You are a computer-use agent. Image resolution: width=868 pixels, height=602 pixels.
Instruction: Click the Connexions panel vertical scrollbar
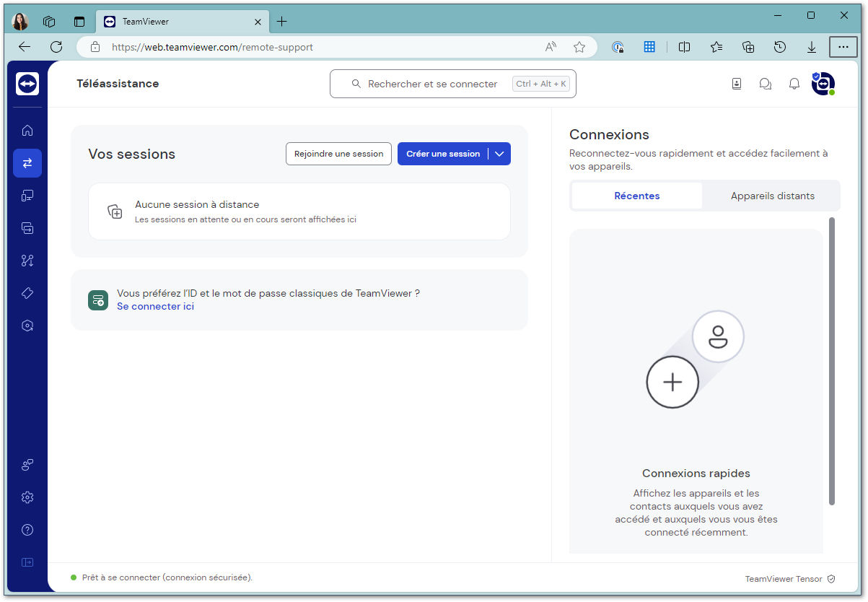pyautogui.click(x=832, y=361)
